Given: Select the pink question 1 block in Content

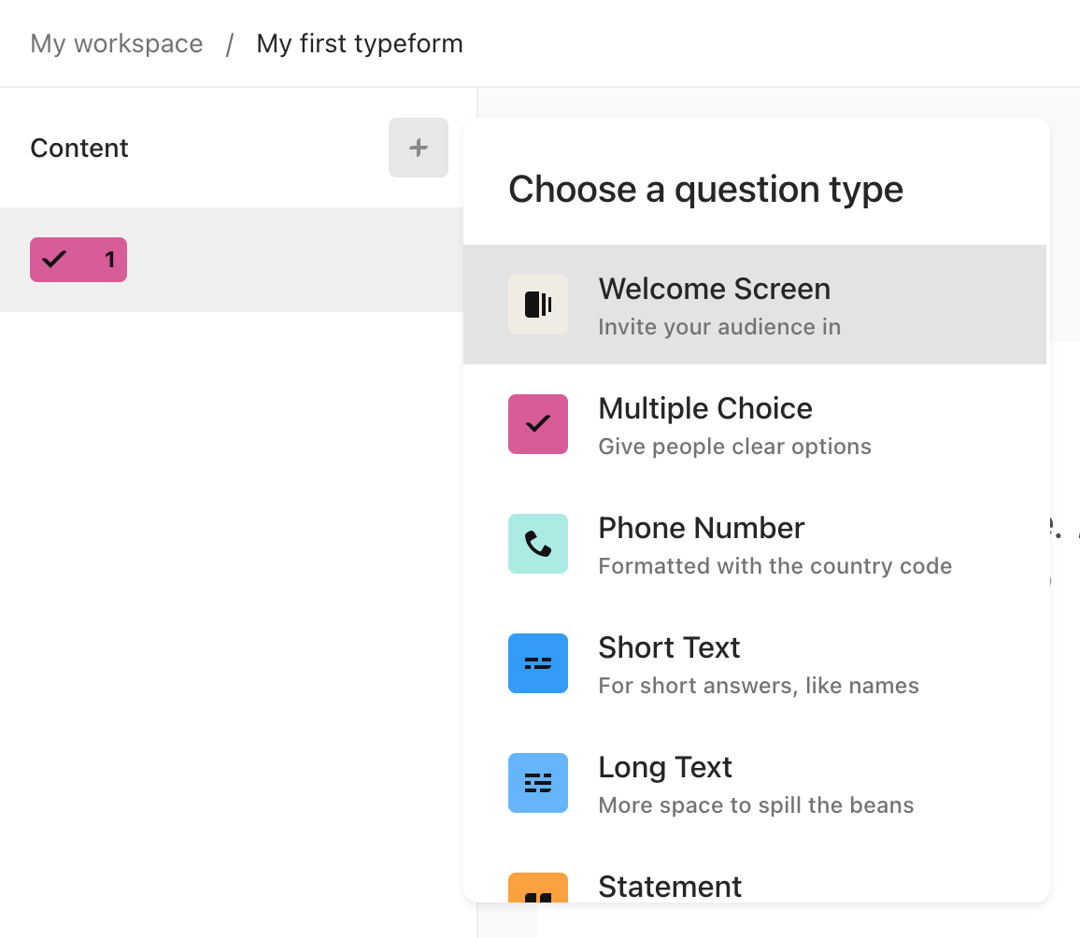Looking at the screenshot, I should tap(78, 260).
